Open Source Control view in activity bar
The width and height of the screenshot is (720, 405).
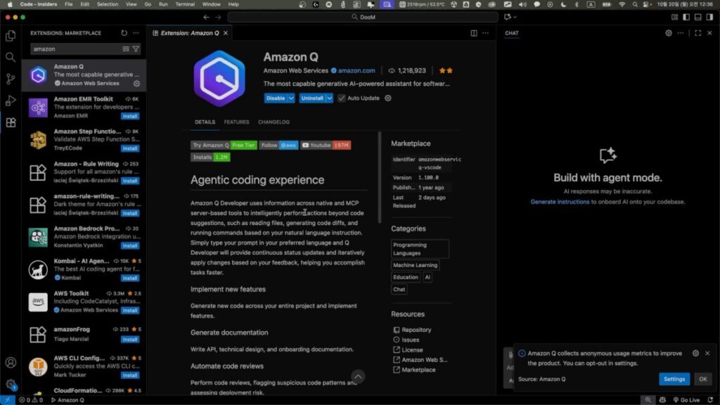tap(11, 79)
